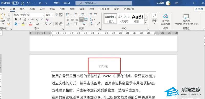The height and width of the screenshot is (99, 205).
Task: Switch to the 布局 tab
Action: (52, 9)
